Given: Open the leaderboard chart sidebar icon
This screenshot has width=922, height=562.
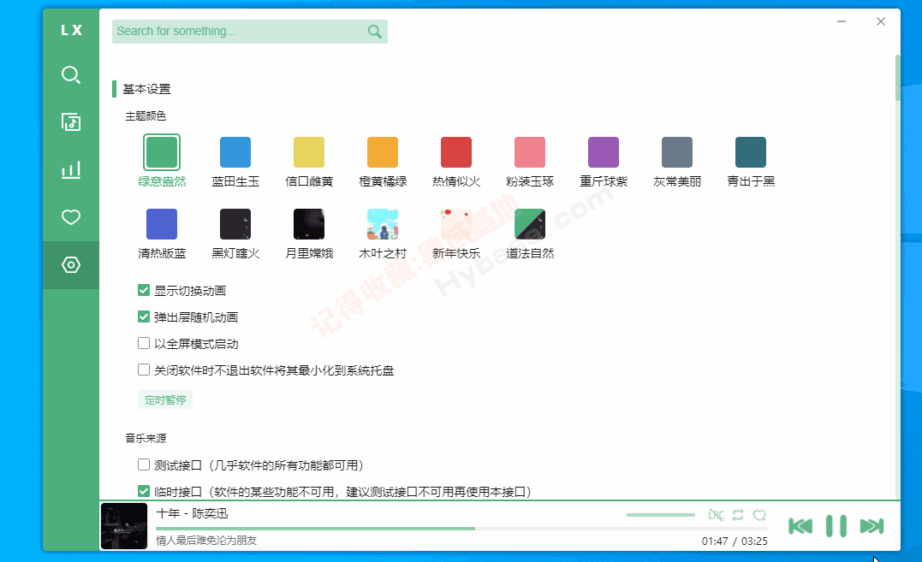Looking at the screenshot, I should [70, 169].
